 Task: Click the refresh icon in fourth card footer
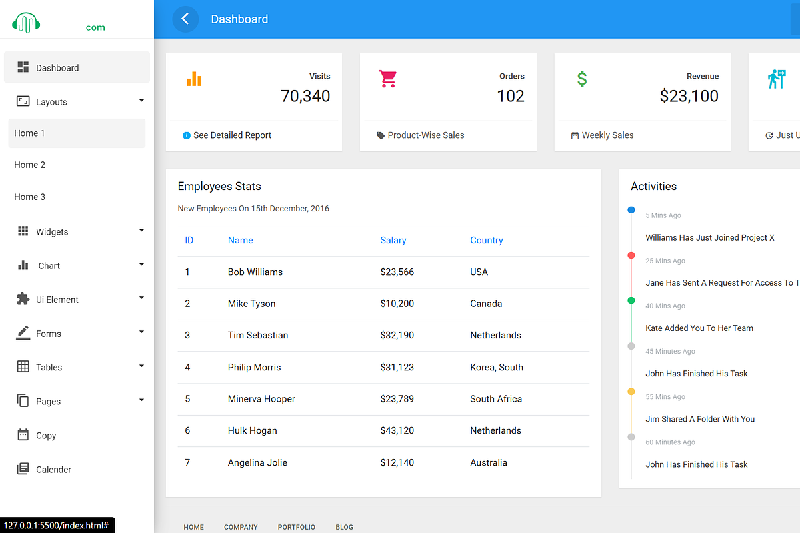(769, 135)
